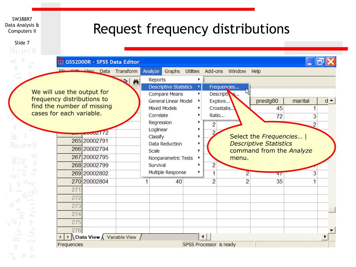
Task: Choose Ratio... from the submenu
Action: 217,115
